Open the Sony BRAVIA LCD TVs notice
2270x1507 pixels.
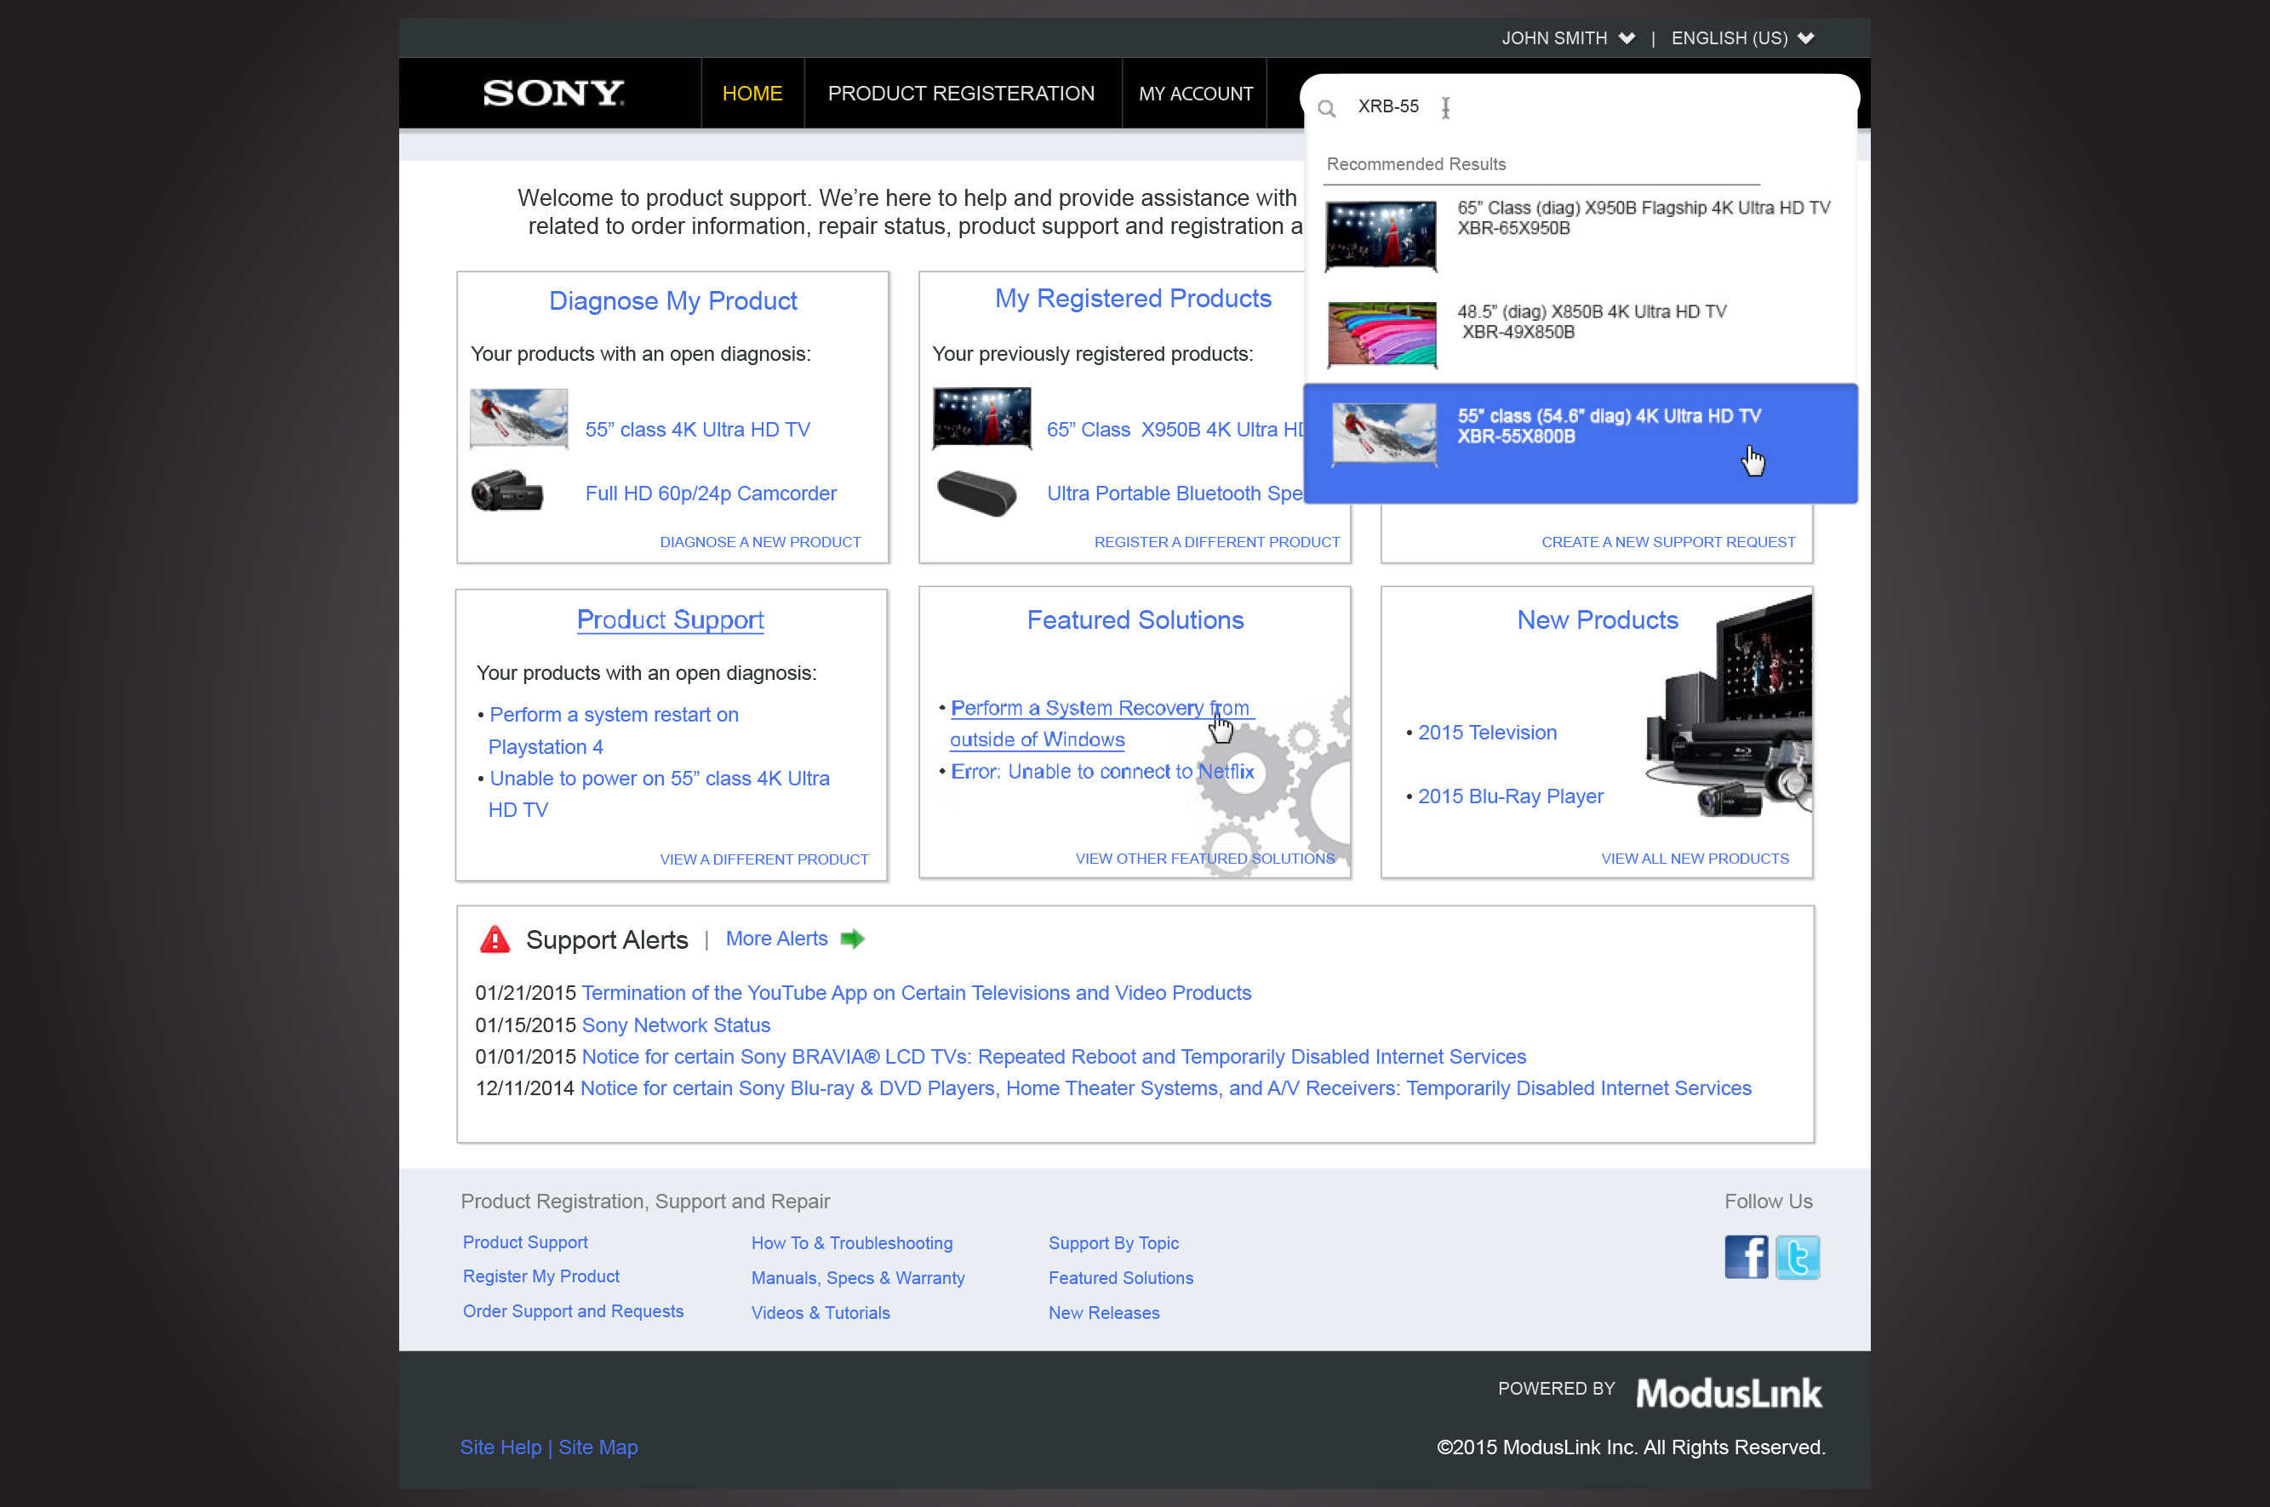[x=1054, y=1056]
